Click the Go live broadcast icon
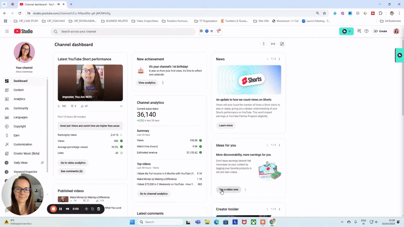 tap(273, 44)
